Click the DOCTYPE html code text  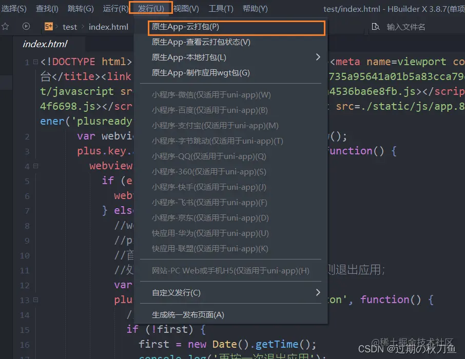tap(86, 62)
